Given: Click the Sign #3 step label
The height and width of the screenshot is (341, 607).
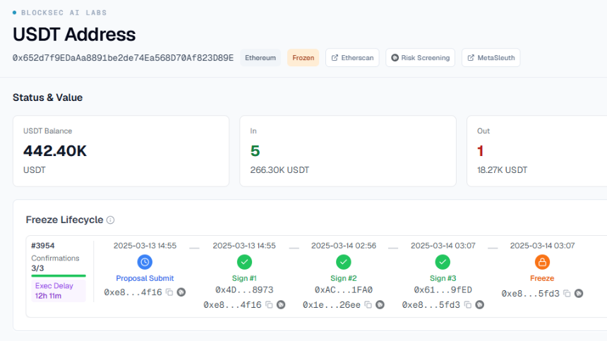Looking at the screenshot, I should (x=443, y=278).
